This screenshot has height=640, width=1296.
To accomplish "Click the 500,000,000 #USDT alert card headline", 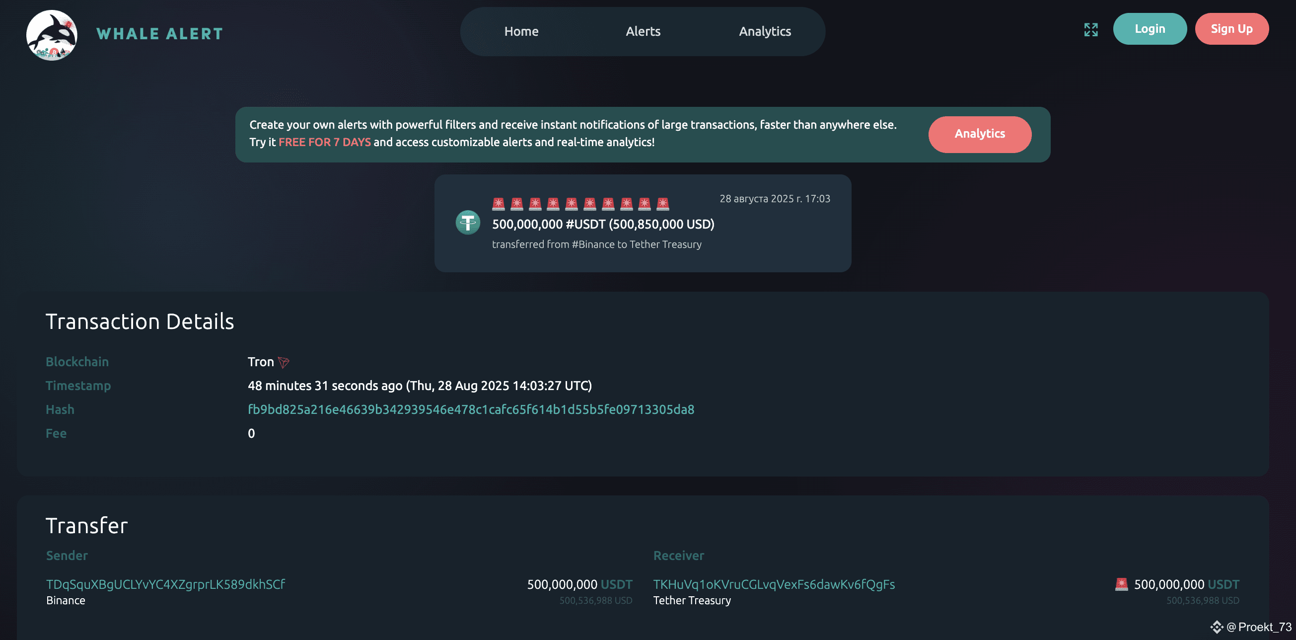I will coord(603,224).
